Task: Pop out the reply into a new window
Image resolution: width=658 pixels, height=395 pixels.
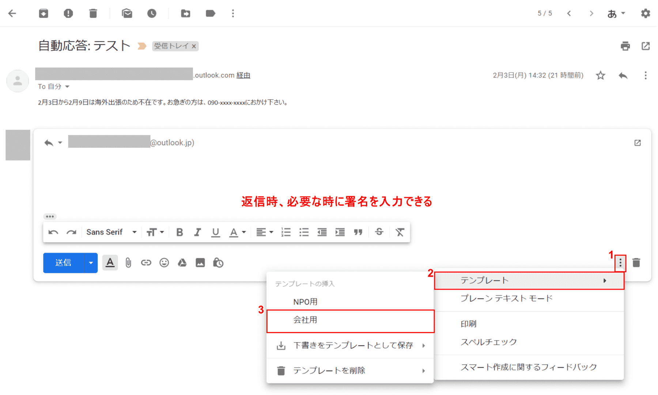Action: point(638,143)
